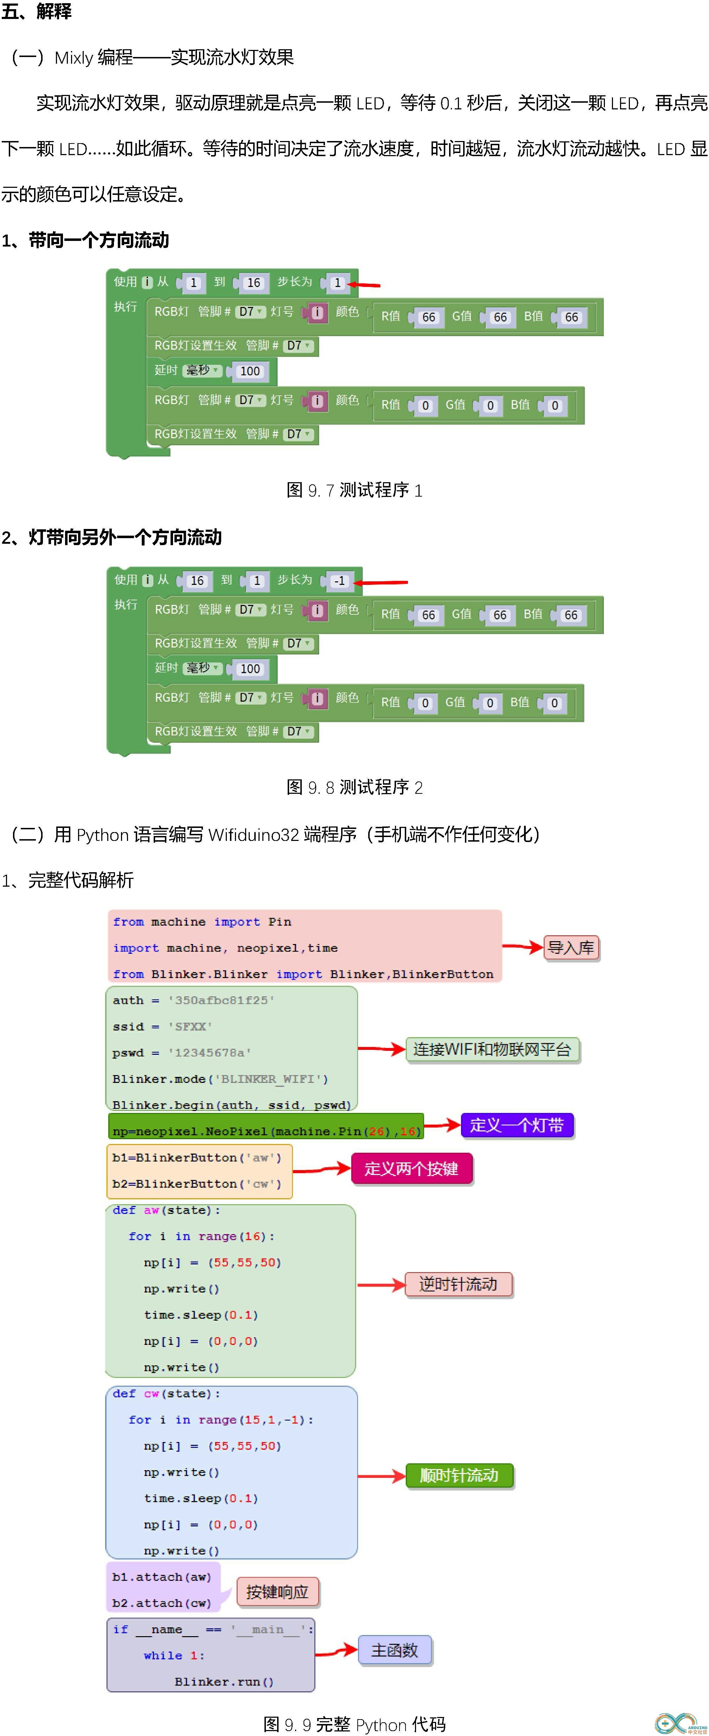Click the magenta 定义两个按键 label

click(412, 1169)
